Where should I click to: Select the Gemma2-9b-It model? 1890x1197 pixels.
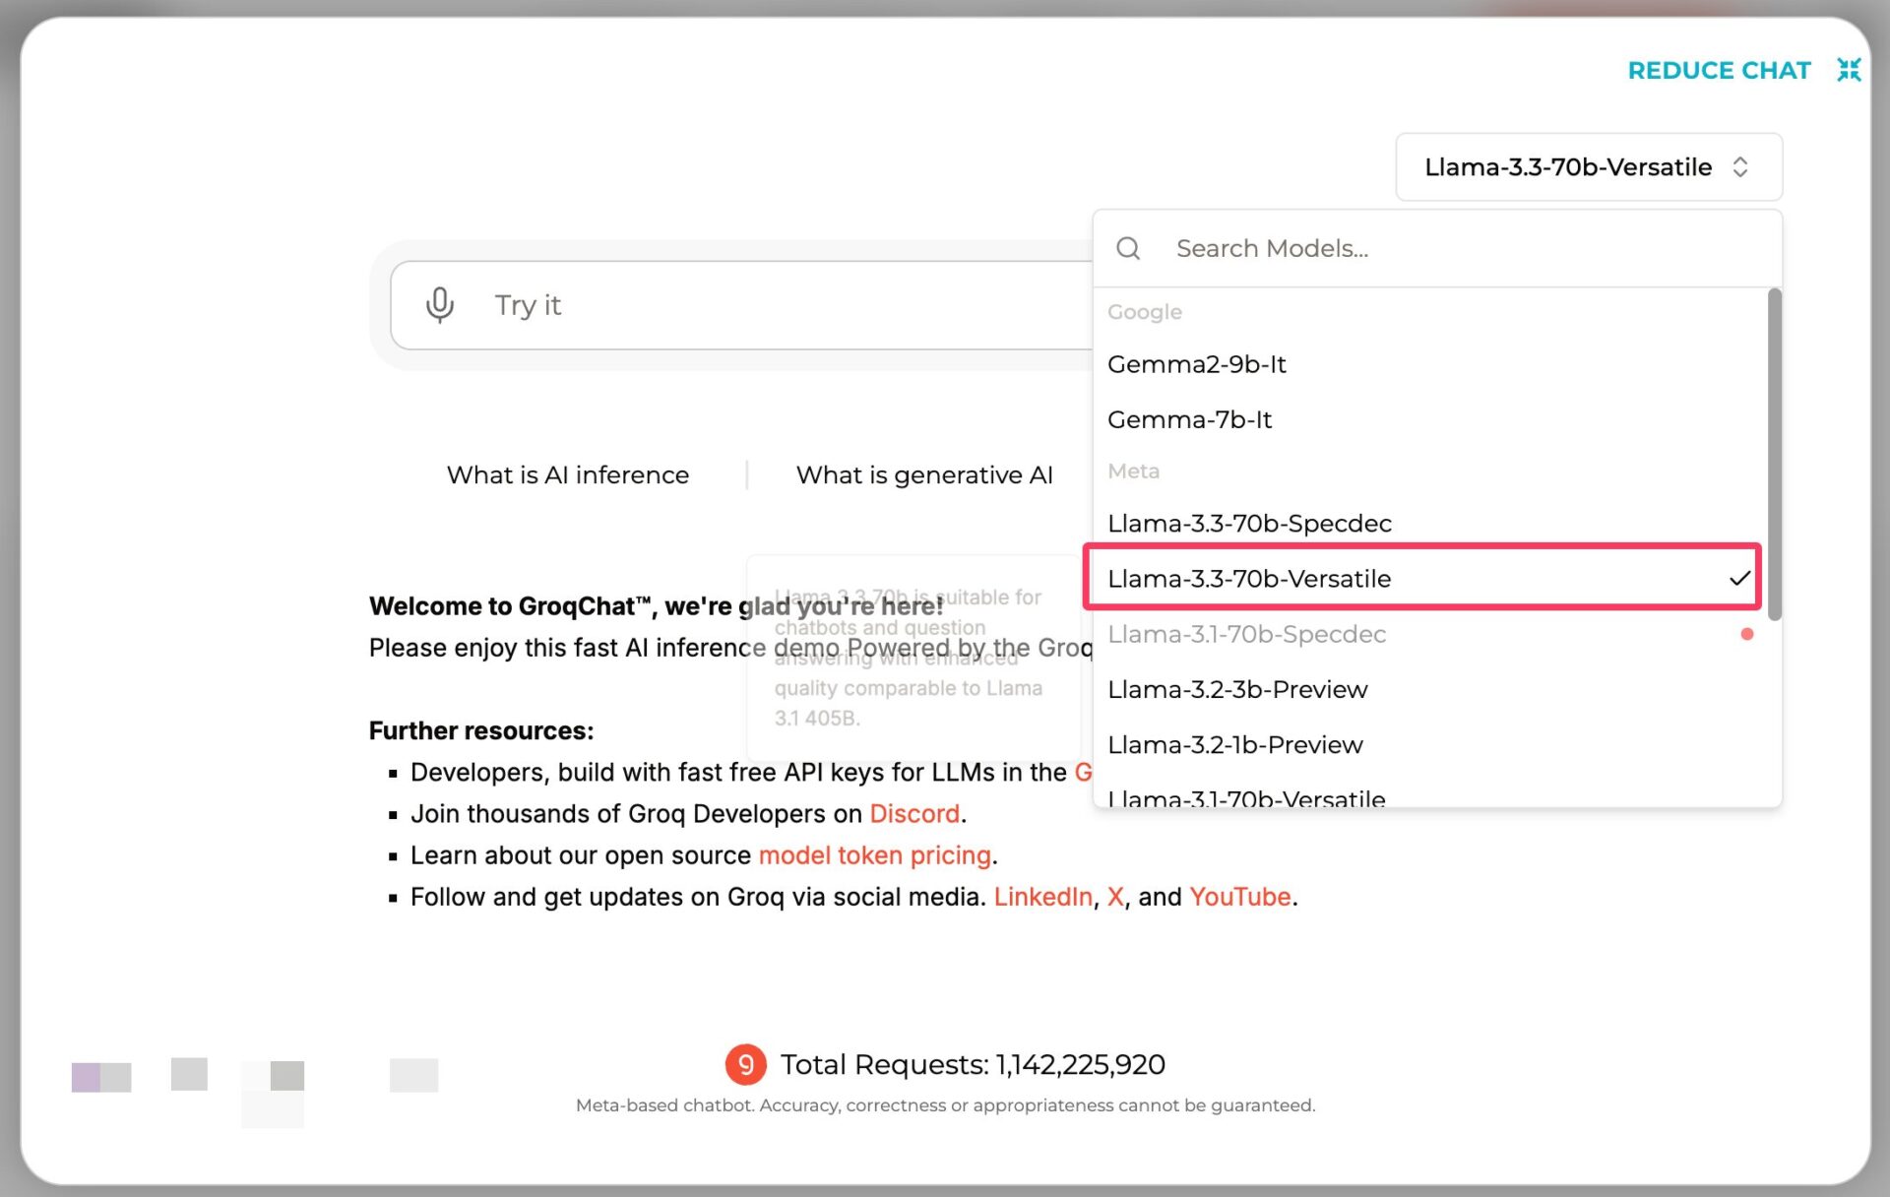coord(1196,364)
